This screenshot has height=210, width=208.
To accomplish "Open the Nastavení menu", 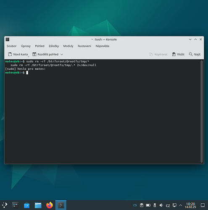I will [84, 46].
